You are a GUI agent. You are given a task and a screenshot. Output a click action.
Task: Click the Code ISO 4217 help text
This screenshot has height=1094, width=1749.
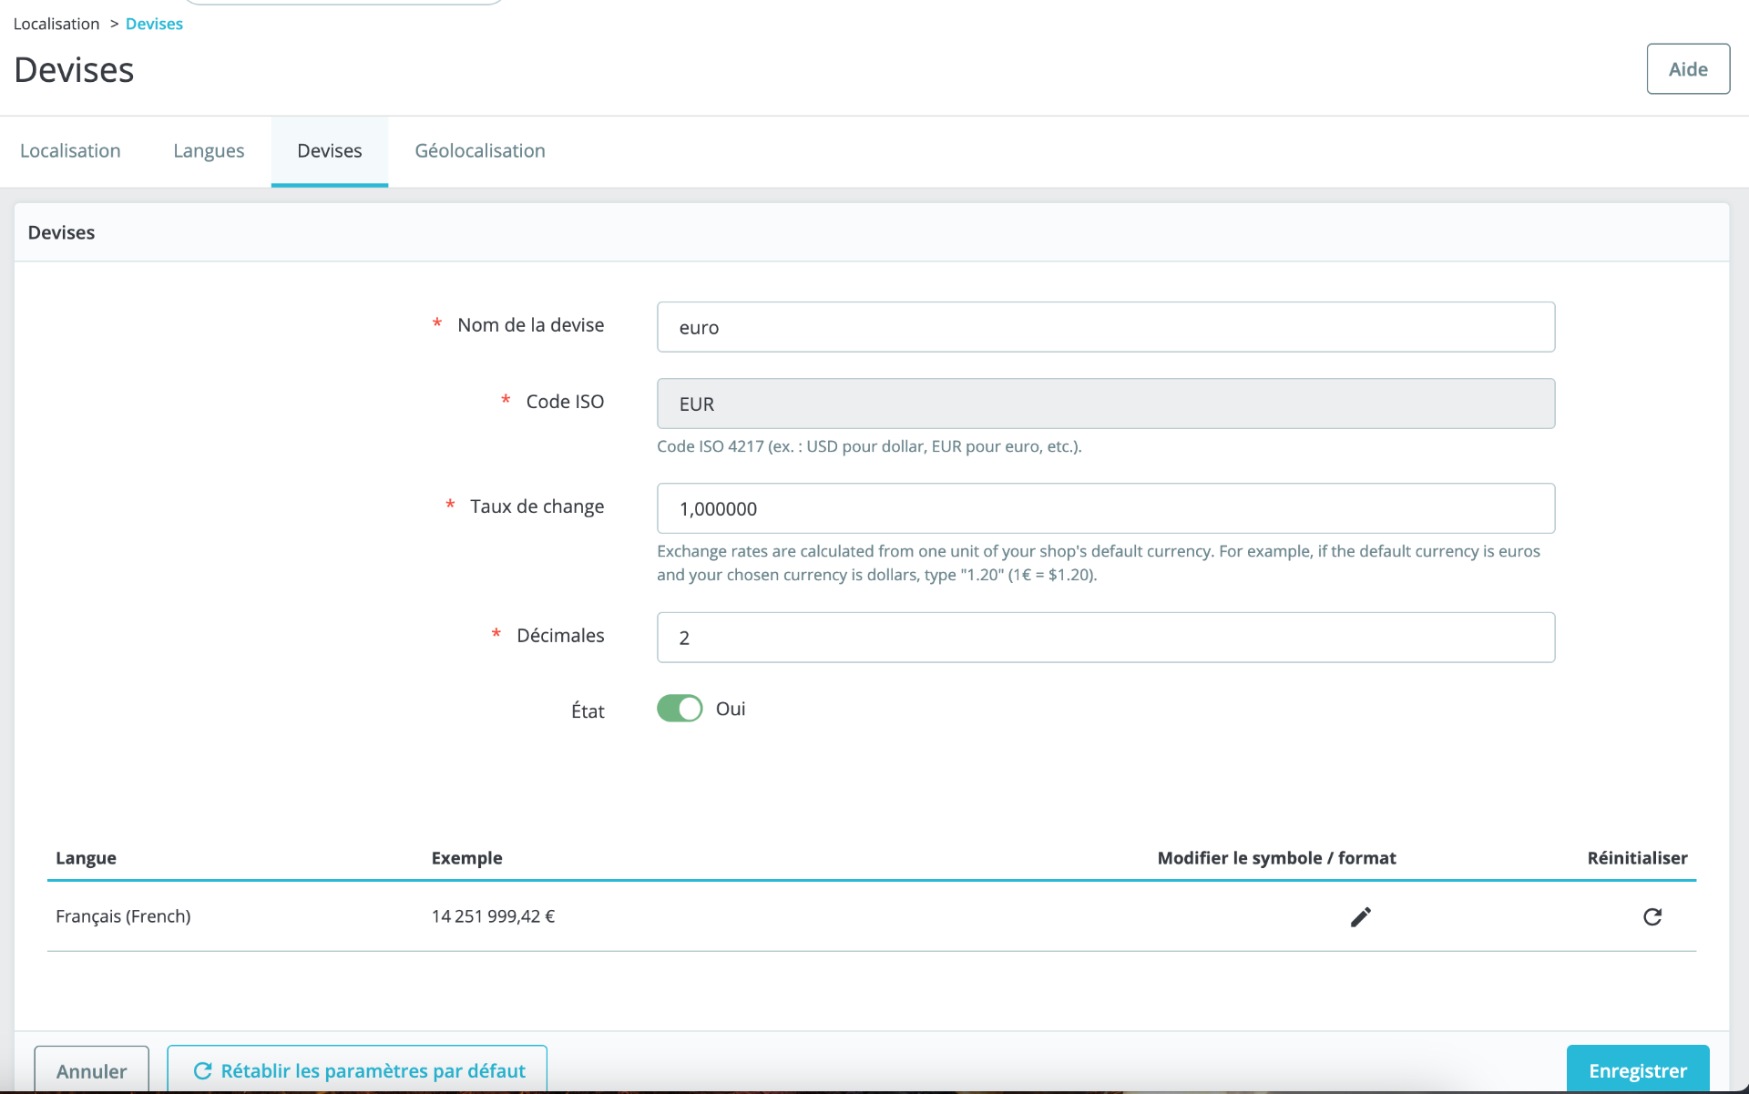869,446
